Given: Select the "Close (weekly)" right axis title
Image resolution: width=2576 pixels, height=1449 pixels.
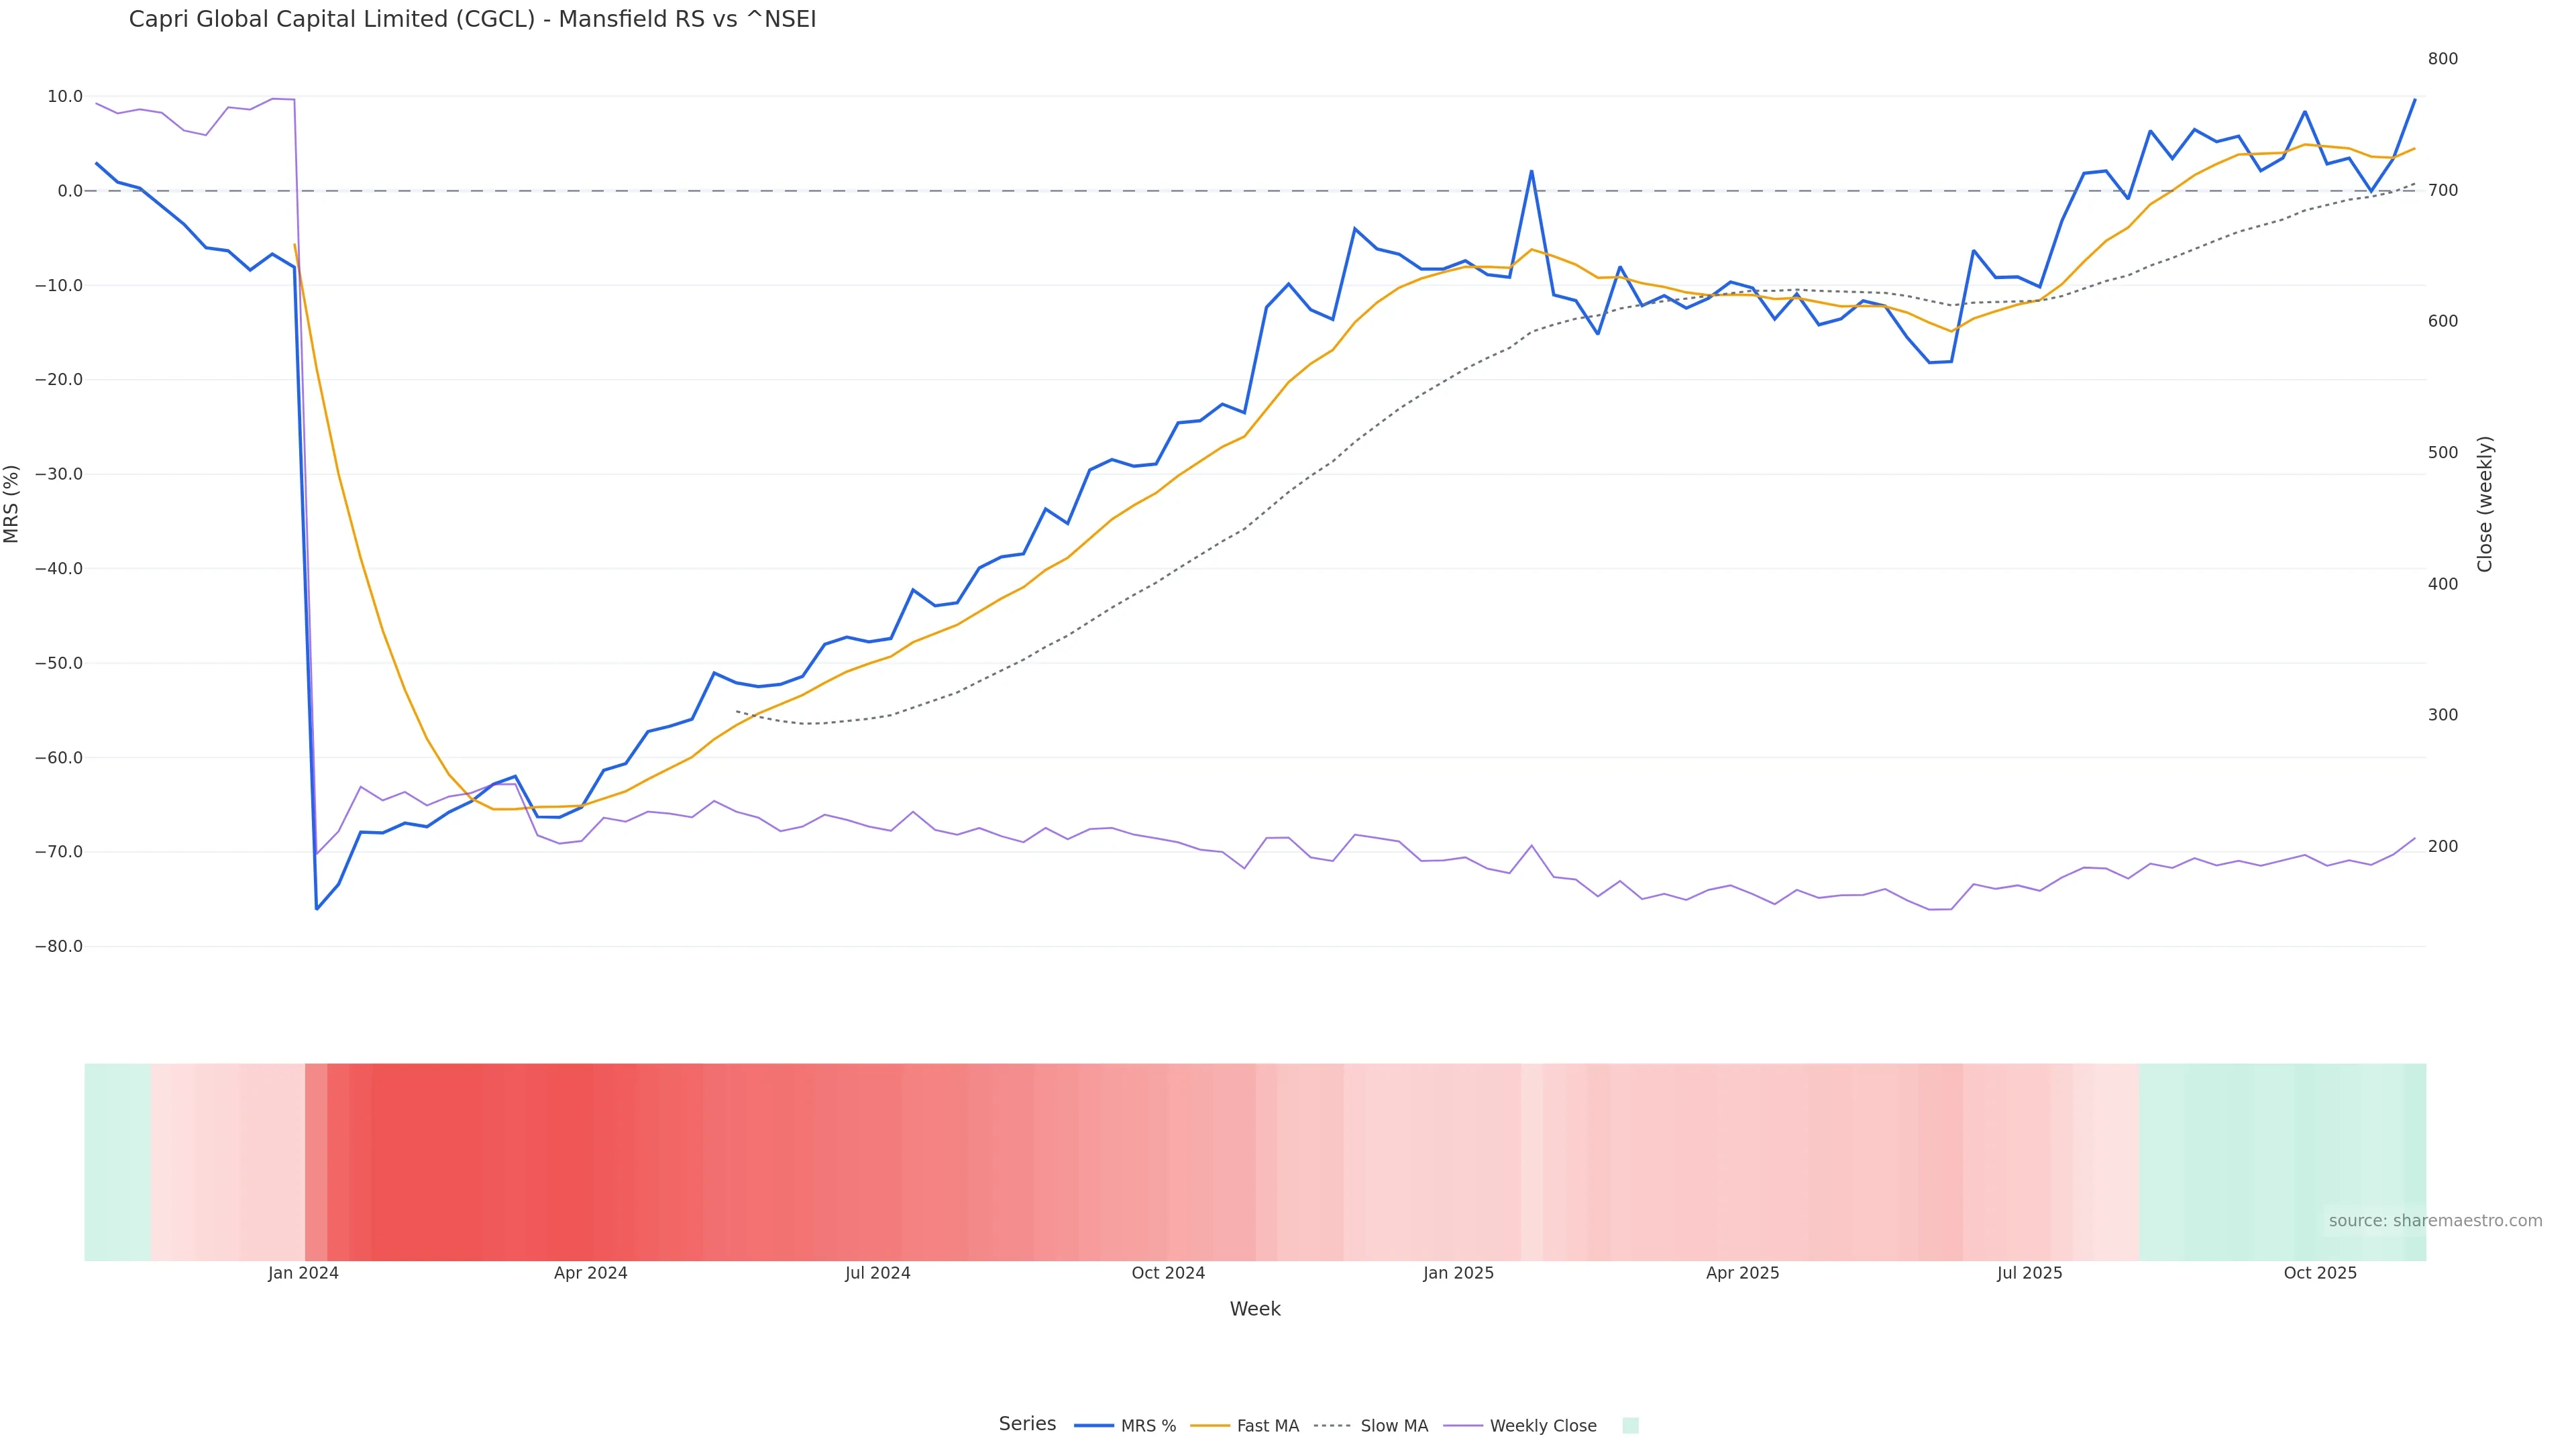Looking at the screenshot, I should (x=2485, y=503).
